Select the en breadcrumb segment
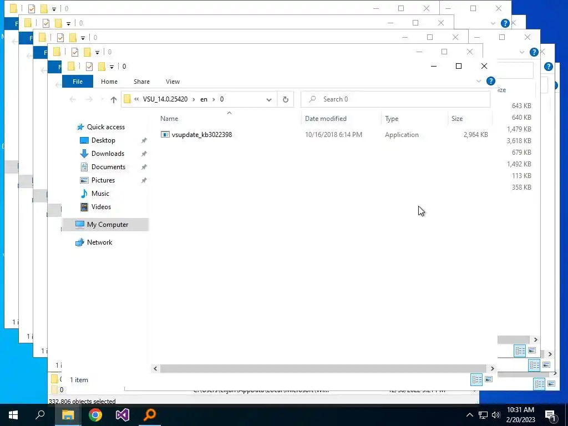The width and height of the screenshot is (568, 426). click(x=204, y=99)
